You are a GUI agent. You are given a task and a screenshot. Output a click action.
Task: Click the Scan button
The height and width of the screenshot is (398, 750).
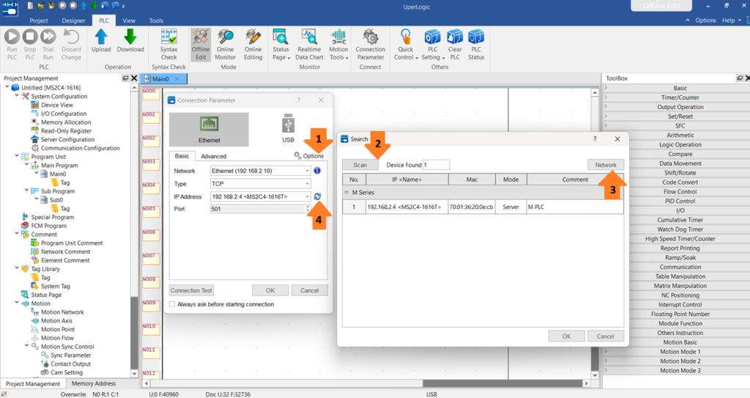tap(360, 165)
